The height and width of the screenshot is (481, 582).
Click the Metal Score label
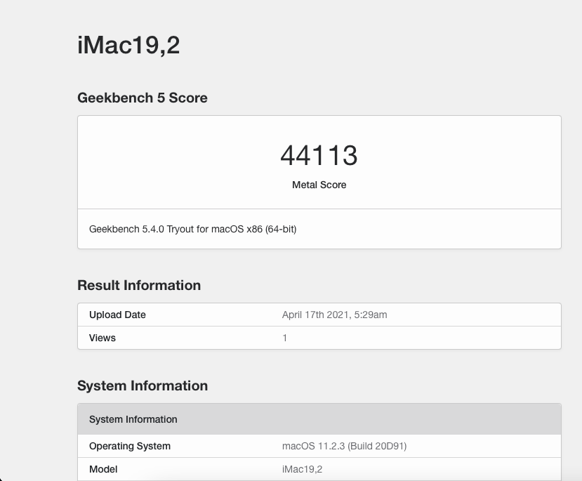[x=319, y=185]
